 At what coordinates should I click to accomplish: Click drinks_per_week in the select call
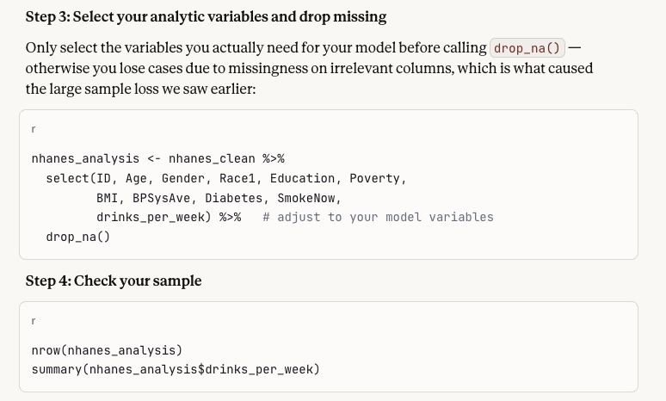tap(151, 217)
